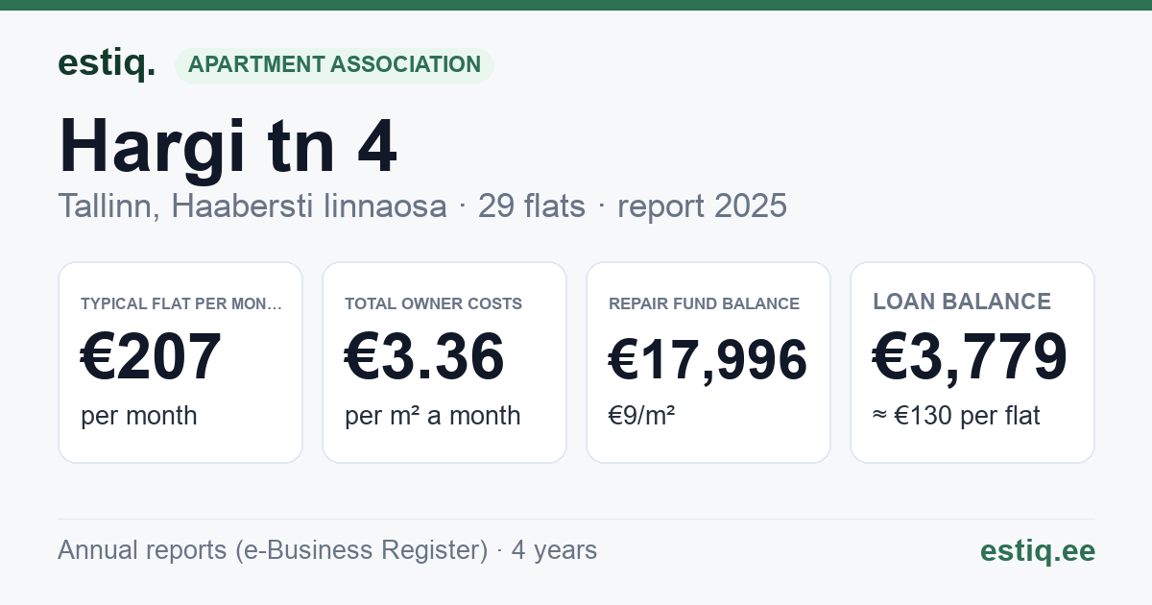This screenshot has width=1152, height=605.
Task: Click the Annual reports (e-Business Register) footer text
Action: 327,550
